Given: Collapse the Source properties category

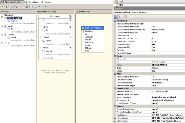Looking at the screenshot, I should click(115, 106).
